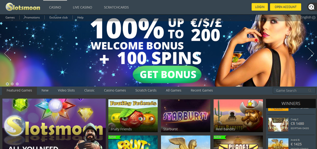The image size is (317, 149).
Task: Open the Promotions submenu
Action: click(32, 17)
